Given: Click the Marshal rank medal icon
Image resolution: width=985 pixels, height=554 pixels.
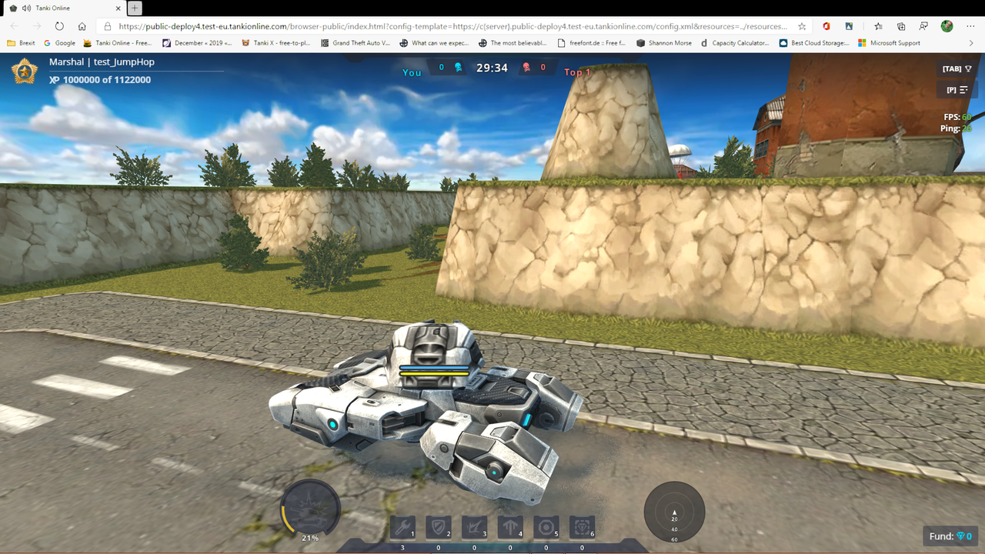Looking at the screenshot, I should click(x=22, y=71).
